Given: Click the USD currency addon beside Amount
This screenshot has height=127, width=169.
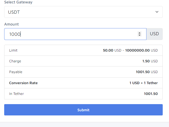Looking at the screenshot, I should coord(154,34).
